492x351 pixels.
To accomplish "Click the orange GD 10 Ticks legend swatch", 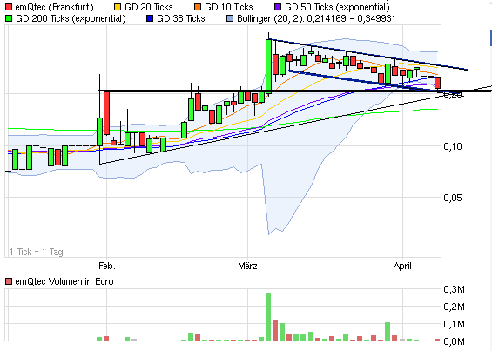I will pyautogui.click(x=198, y=7).
